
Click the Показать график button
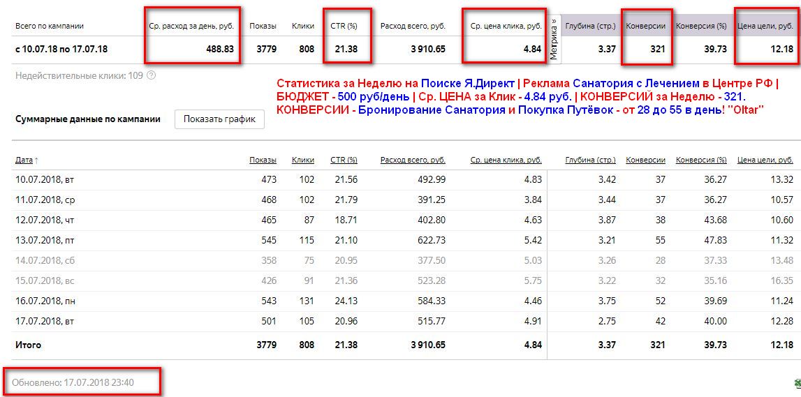pyautogui.click(x=219, y=119)
